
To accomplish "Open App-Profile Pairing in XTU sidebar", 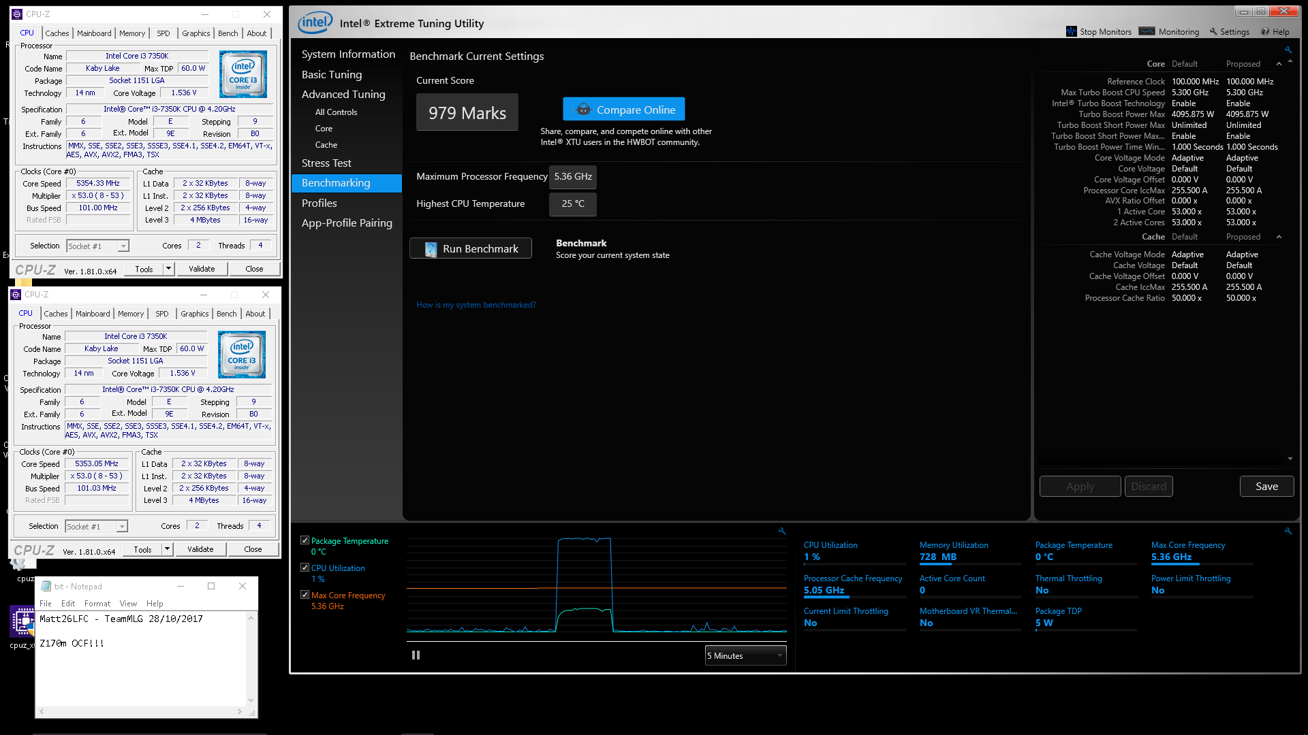I will 347,223.
